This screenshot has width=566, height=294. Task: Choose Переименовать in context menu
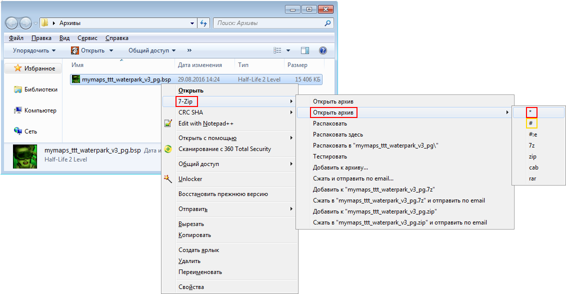point(229,272)
